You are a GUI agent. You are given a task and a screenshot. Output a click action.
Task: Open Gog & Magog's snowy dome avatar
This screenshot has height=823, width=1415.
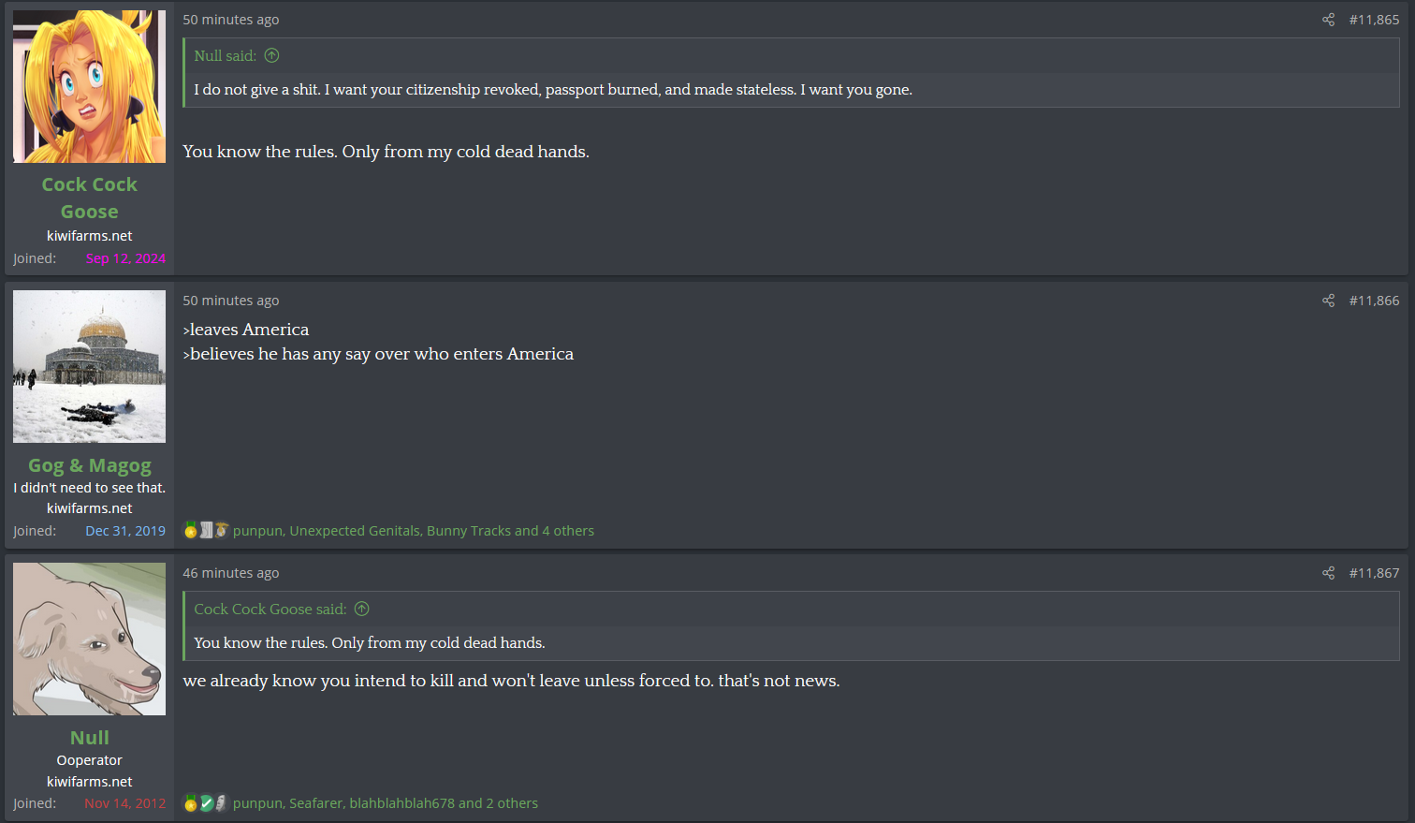coord(89,366)
